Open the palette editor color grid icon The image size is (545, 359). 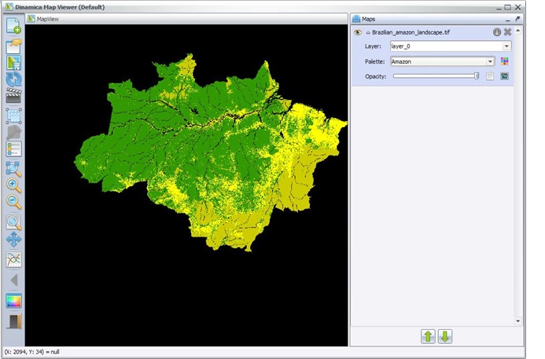click(x=505, y=61)
